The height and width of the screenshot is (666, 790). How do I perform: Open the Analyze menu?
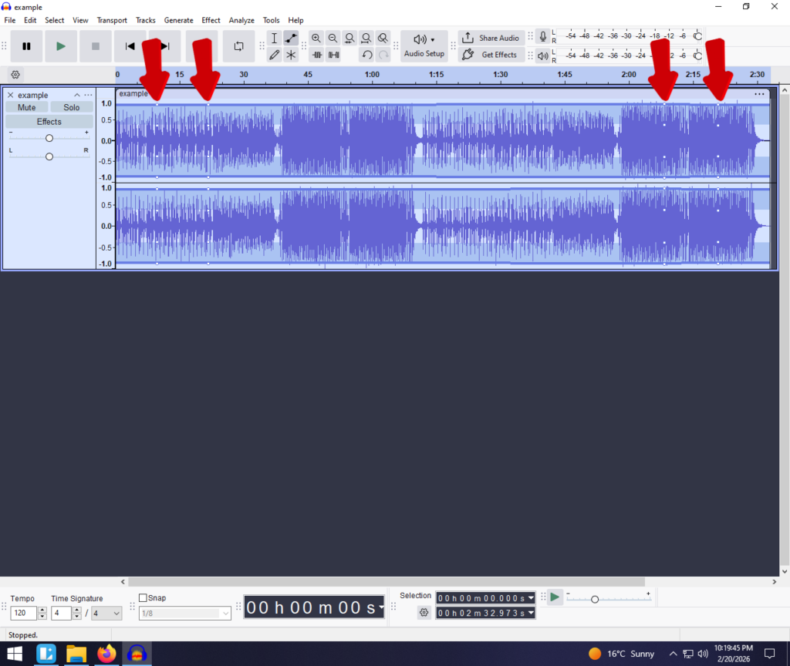241,20
